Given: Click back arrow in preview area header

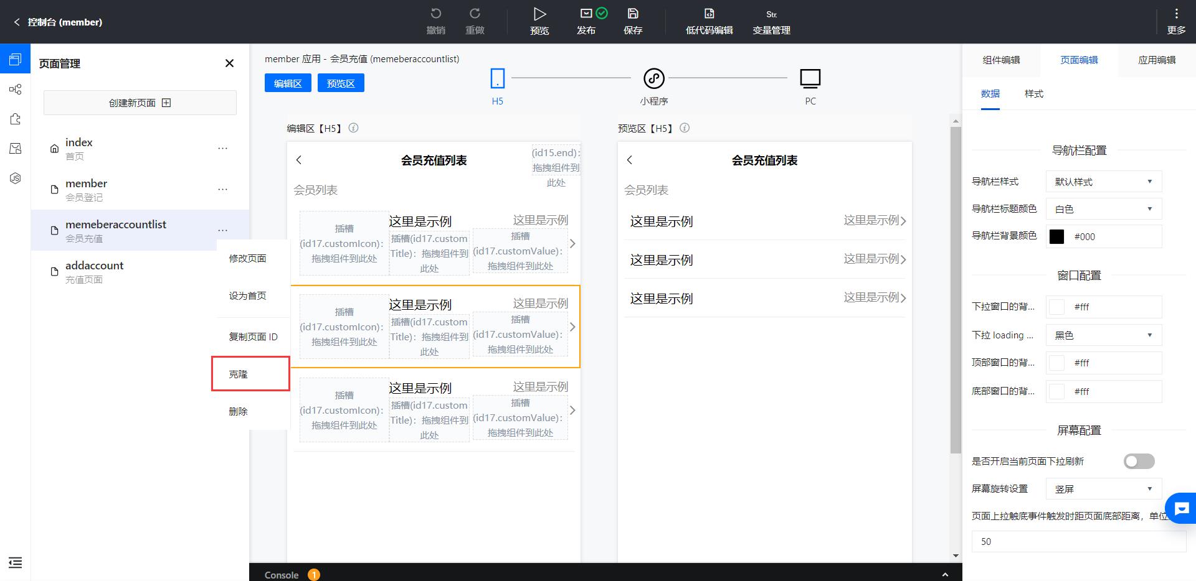Looking at the screenshot, I should click(x=630, y=160).
